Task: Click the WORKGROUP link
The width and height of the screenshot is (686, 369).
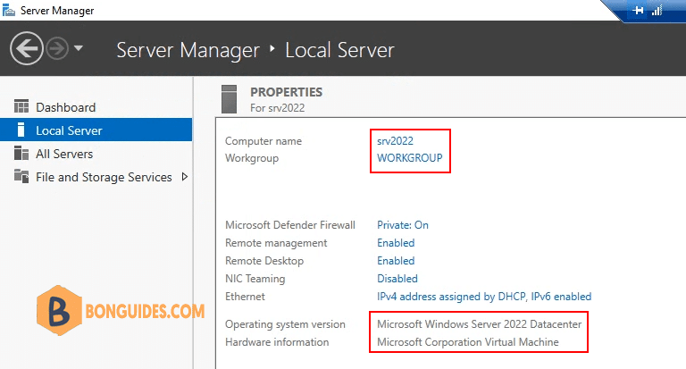Action: pos(409,158)
